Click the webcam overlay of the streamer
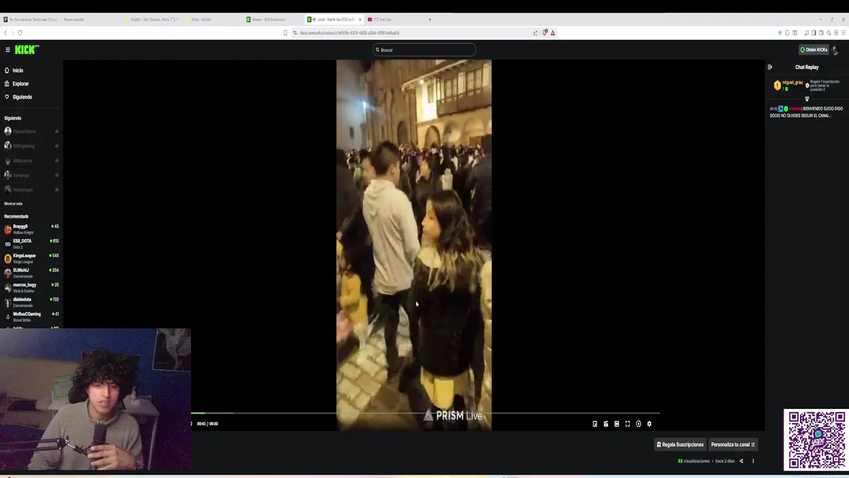Viewport: 849px width, 478px height. click(x=96, y=400)
